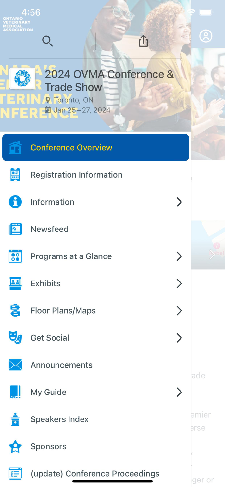Viewport: 225px width, 487px height.
Task: Open the Exhibits chevron
Action: (179, 283)
